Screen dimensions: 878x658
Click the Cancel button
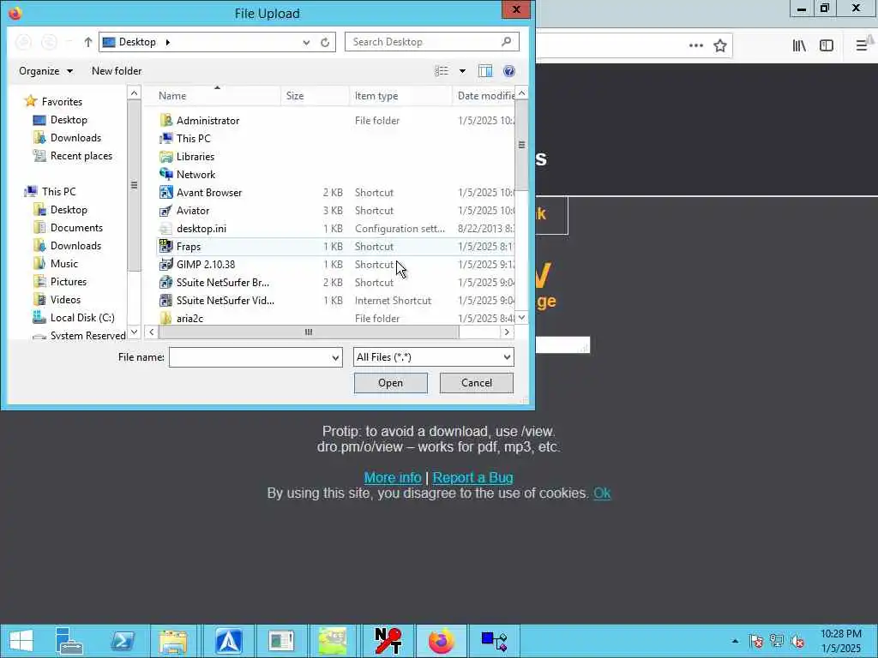[x=477, y=383]
